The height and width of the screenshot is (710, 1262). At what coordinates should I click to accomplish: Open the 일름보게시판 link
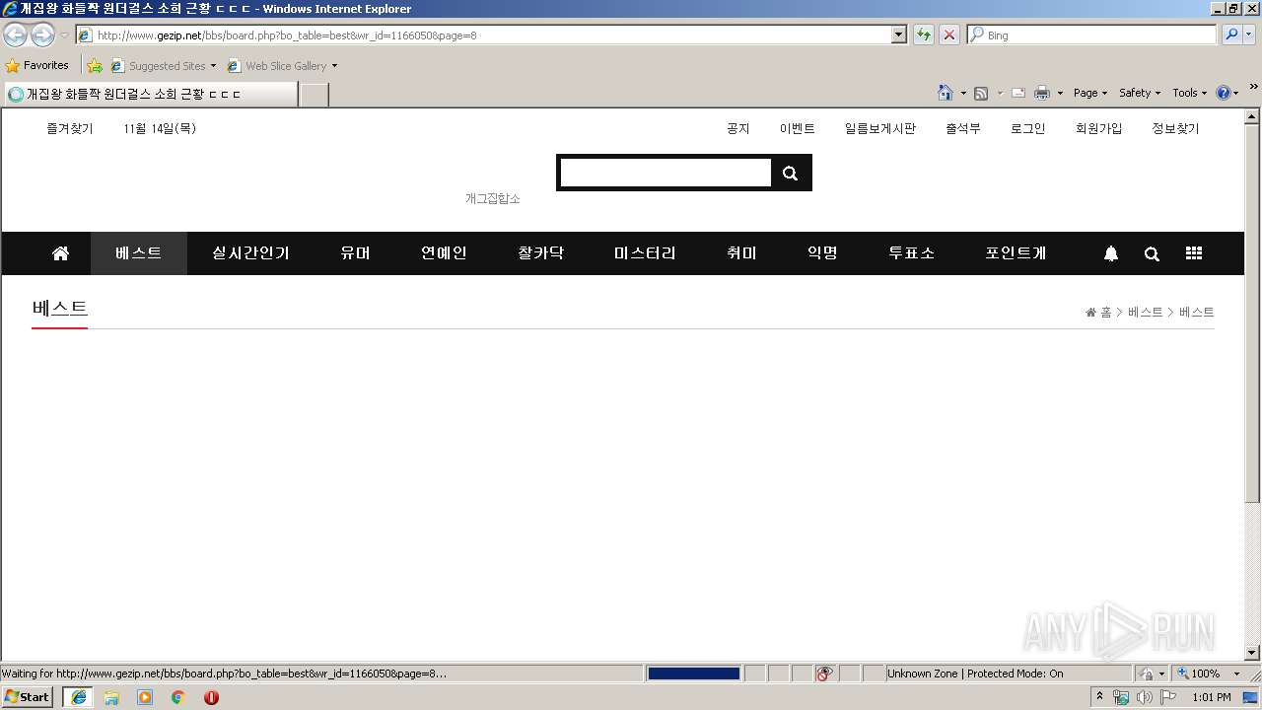pyautogui.click(x=879, y=128)
